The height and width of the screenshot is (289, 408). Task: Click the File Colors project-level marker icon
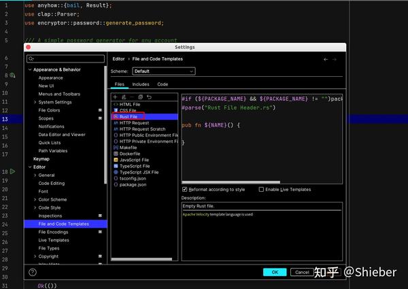coord(100,110)
